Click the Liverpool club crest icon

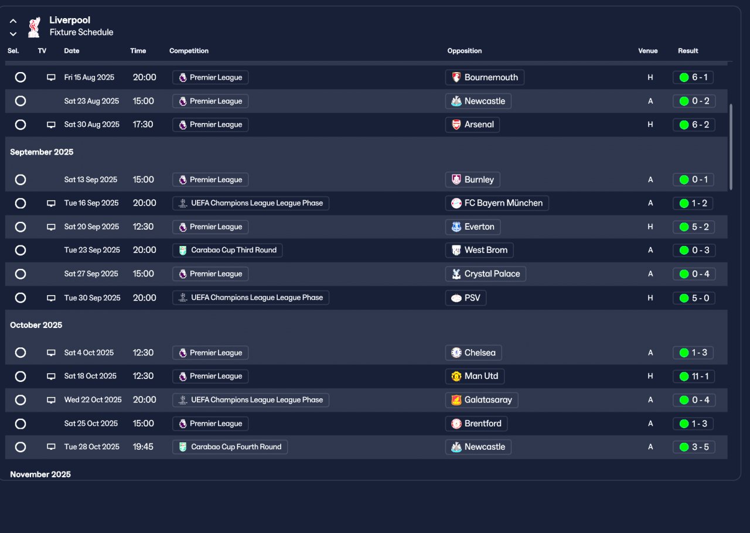tap(33, 27)
